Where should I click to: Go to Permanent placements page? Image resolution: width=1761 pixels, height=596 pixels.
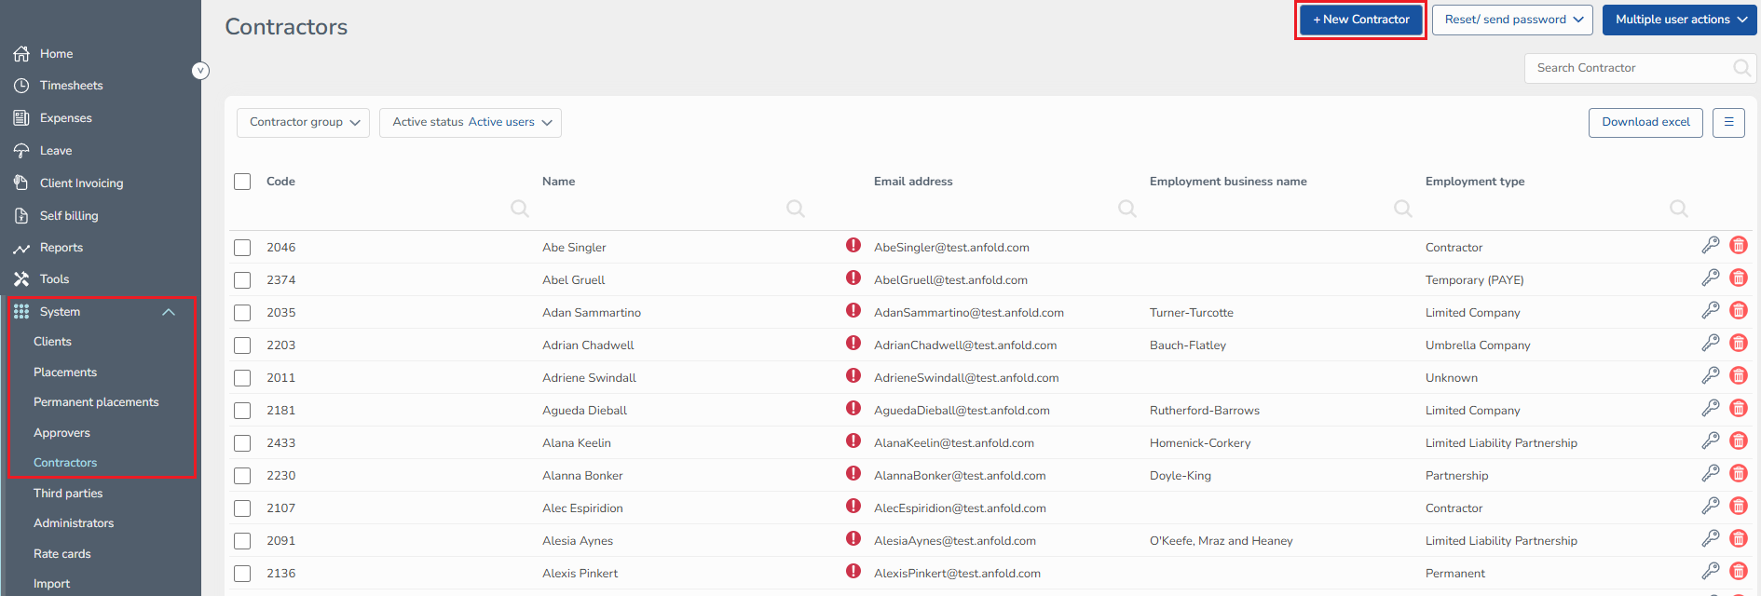[x=96, y=402]
